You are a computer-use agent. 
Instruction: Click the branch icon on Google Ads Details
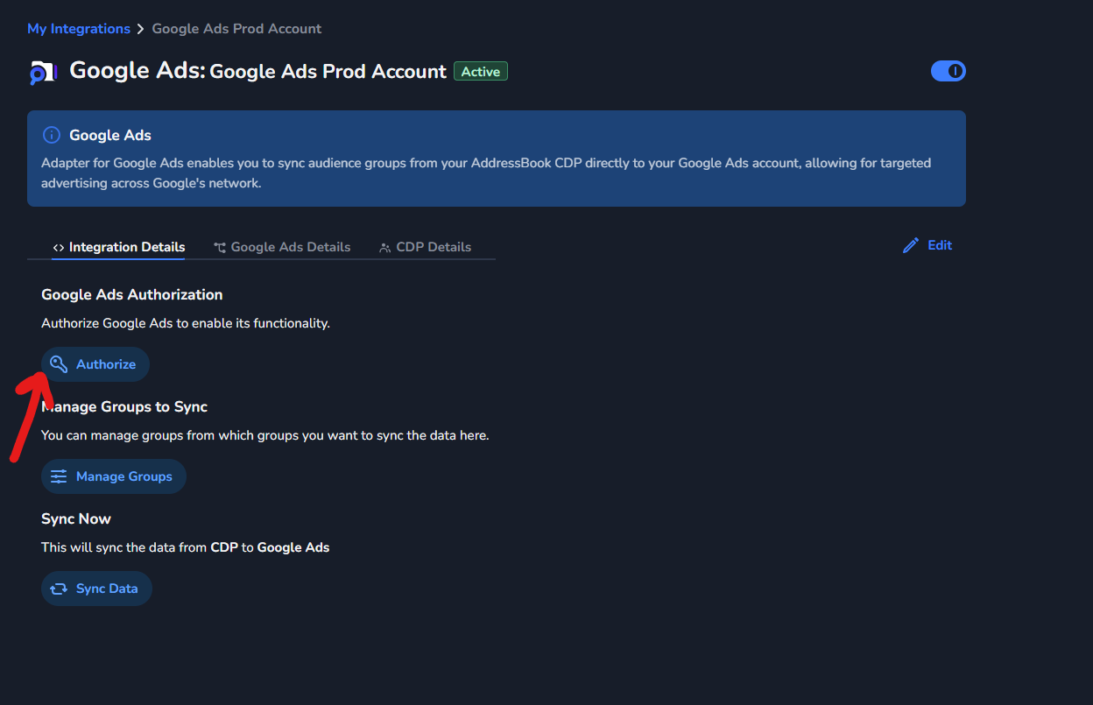click(x=220, y=248)
